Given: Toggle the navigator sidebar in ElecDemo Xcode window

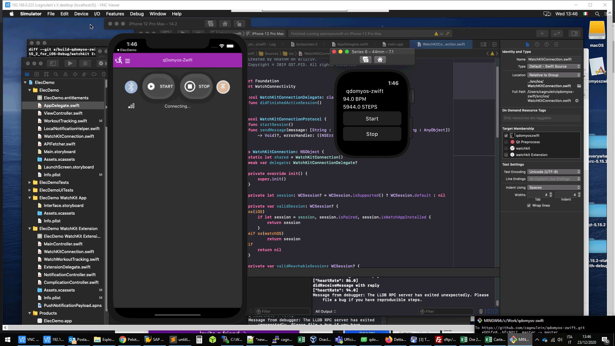Looking at the screenshot, I should (x=53, y=63).
